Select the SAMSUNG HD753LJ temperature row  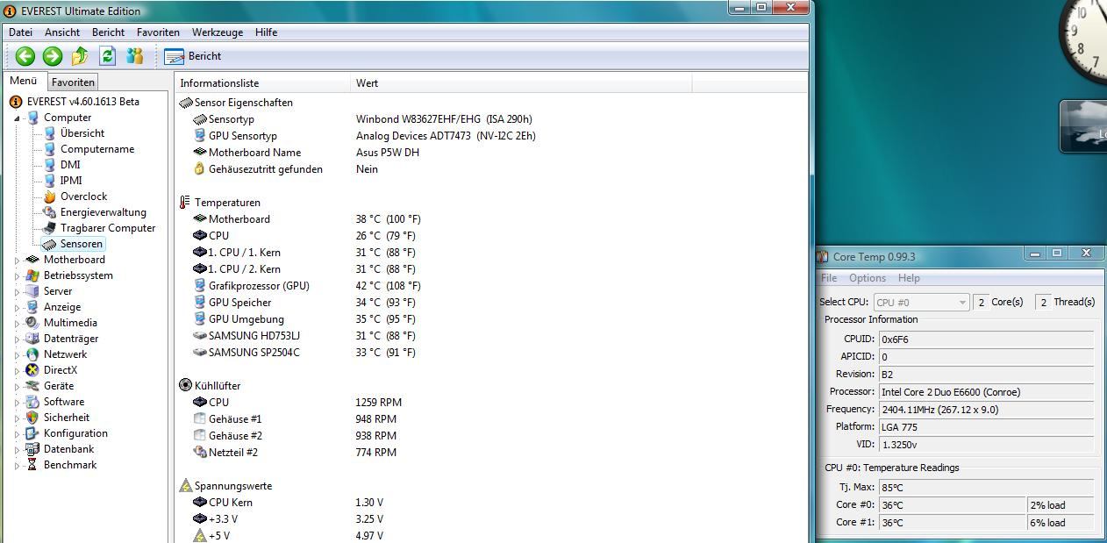pos(491,336)
